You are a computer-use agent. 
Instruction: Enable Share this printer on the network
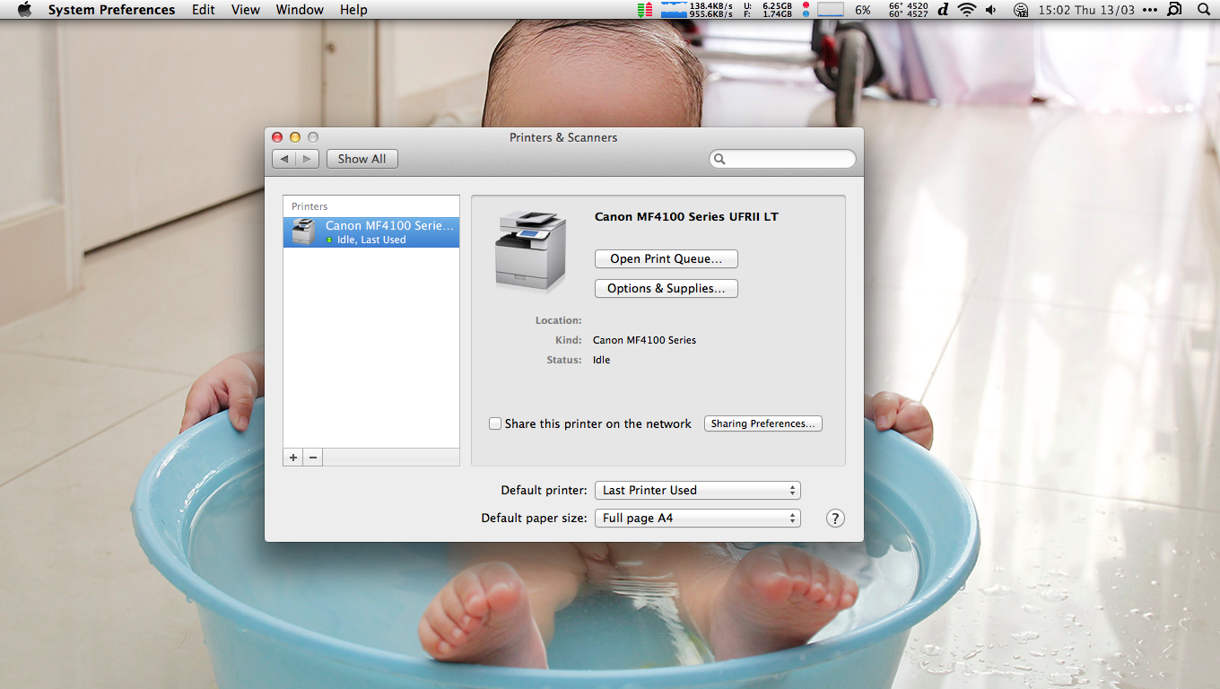[x=495, y=423]
